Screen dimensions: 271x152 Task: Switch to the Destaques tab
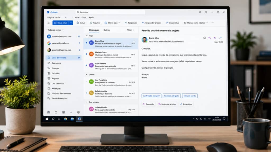[94, 30]
